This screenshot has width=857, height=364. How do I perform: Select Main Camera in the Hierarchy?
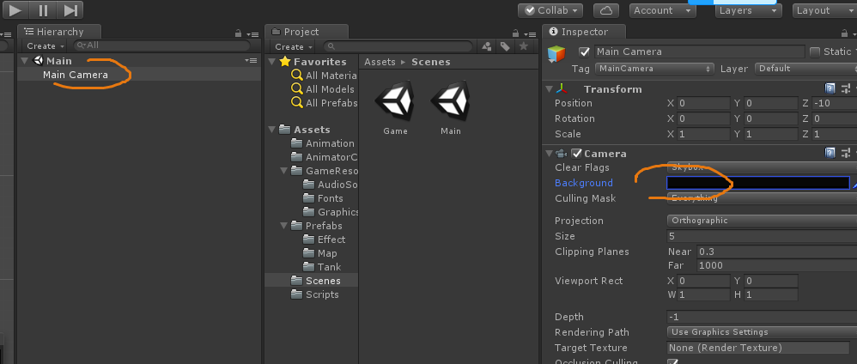76,75
